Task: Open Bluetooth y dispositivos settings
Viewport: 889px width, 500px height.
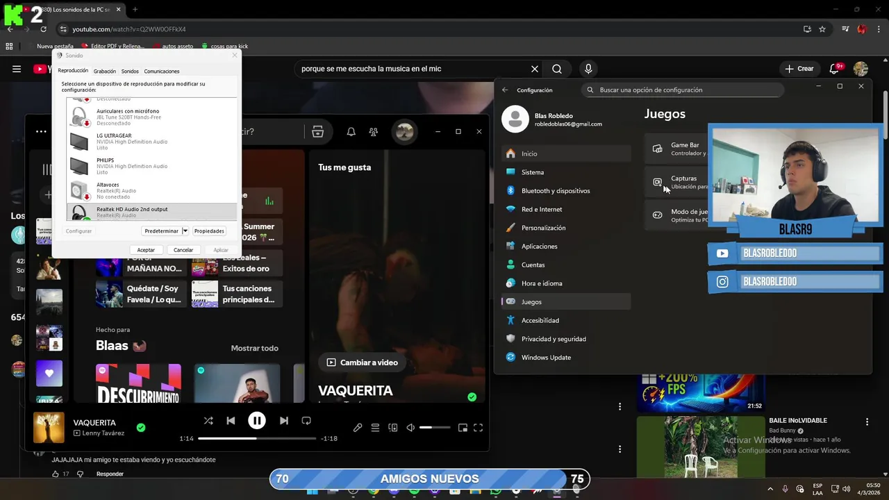Action: (x=566, y=190)
